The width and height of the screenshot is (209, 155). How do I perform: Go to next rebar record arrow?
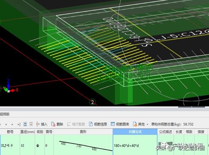[x=12, y=124]
